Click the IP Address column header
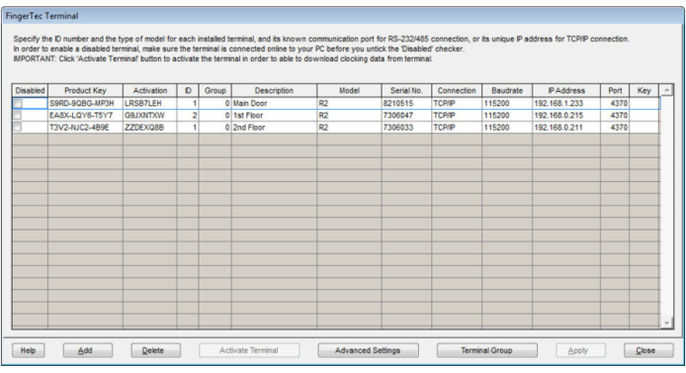The height and width of the screenshot is (373, 686). 567,90
